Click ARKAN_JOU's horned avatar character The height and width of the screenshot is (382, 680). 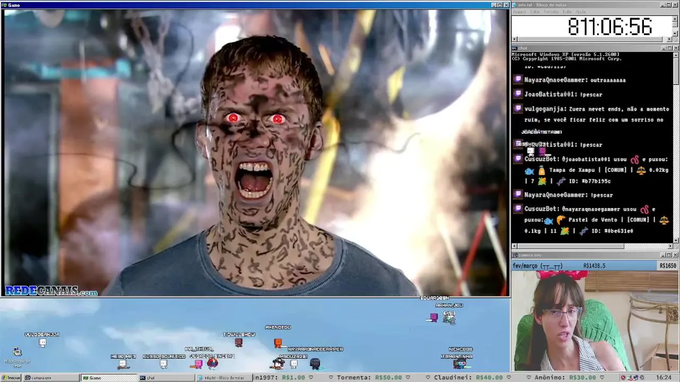(449, 317)
